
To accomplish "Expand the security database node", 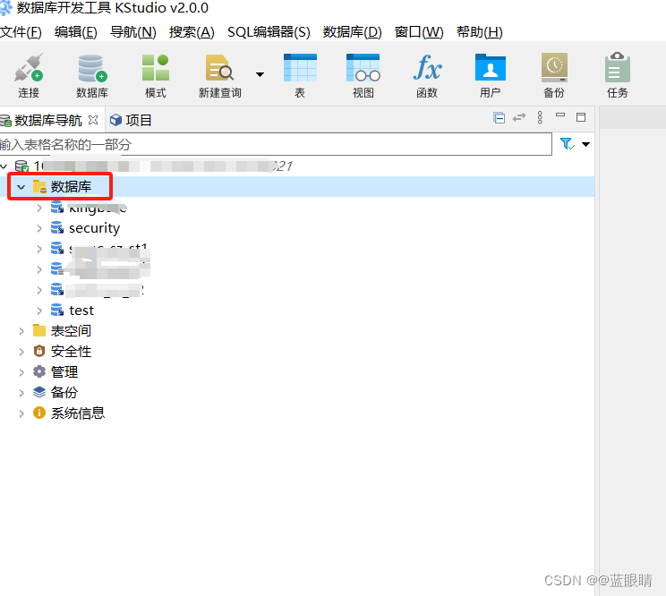I will click(39, 228).
